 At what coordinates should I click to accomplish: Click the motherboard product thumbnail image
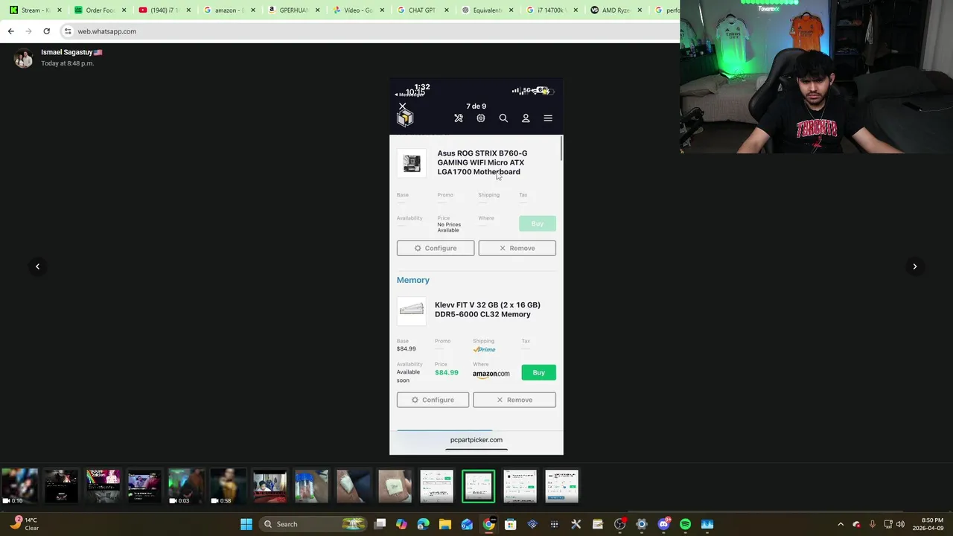click(412, 163)
